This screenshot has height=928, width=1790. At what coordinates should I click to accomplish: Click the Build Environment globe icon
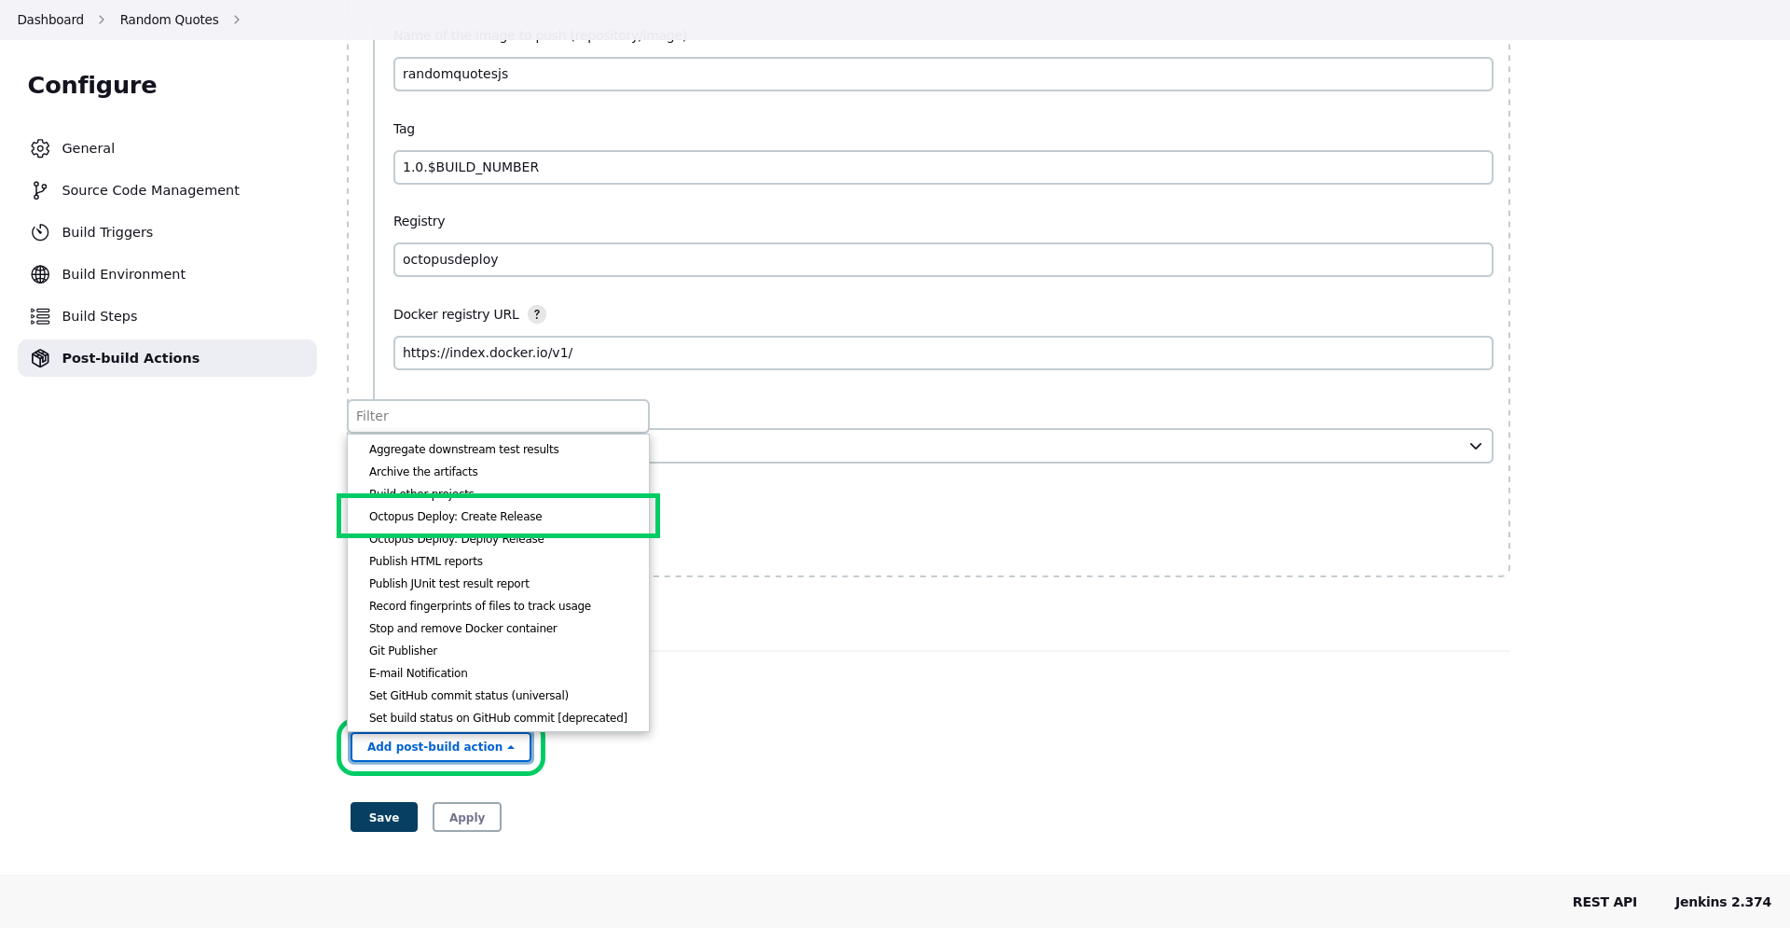coord(40,274)
